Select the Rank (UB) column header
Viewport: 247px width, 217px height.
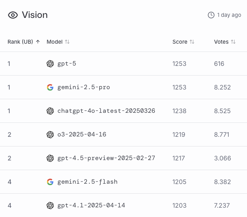(20, 42)
